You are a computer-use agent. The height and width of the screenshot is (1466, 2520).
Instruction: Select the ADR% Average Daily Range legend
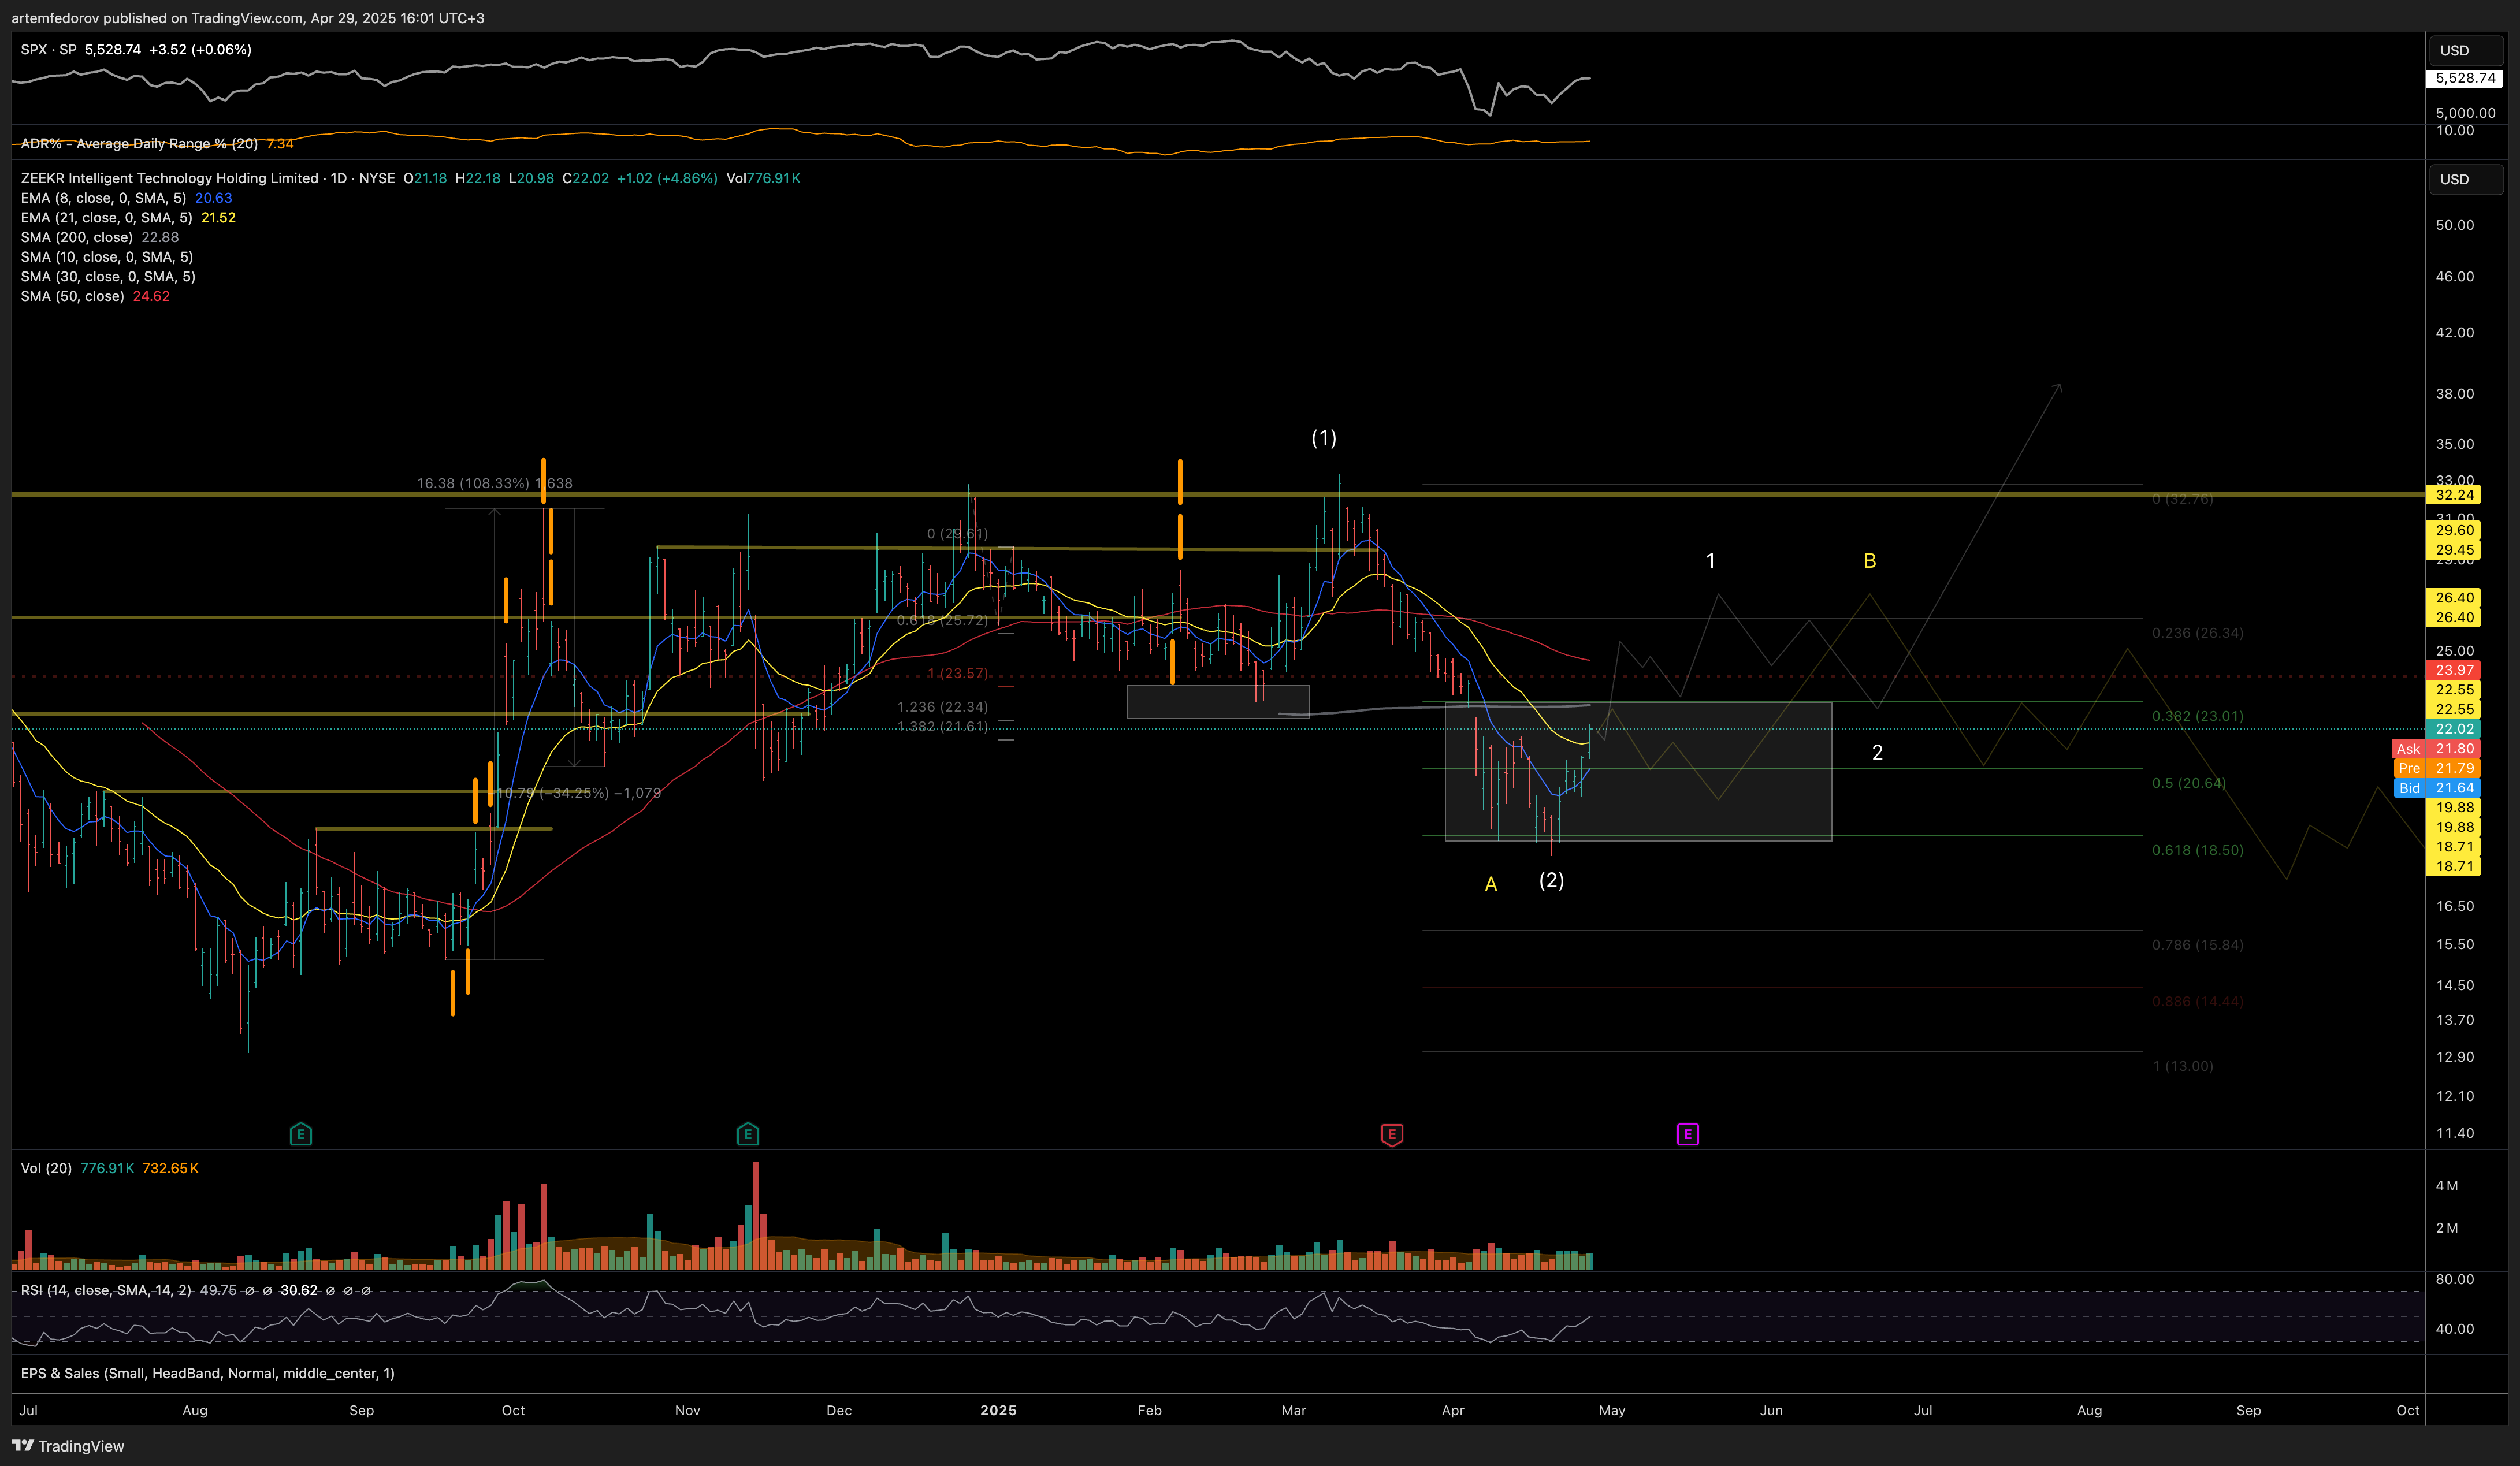(139, 144)
